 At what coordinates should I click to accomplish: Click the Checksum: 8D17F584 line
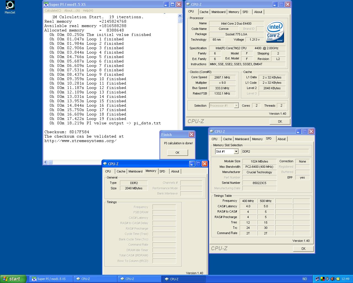point(67,132)
